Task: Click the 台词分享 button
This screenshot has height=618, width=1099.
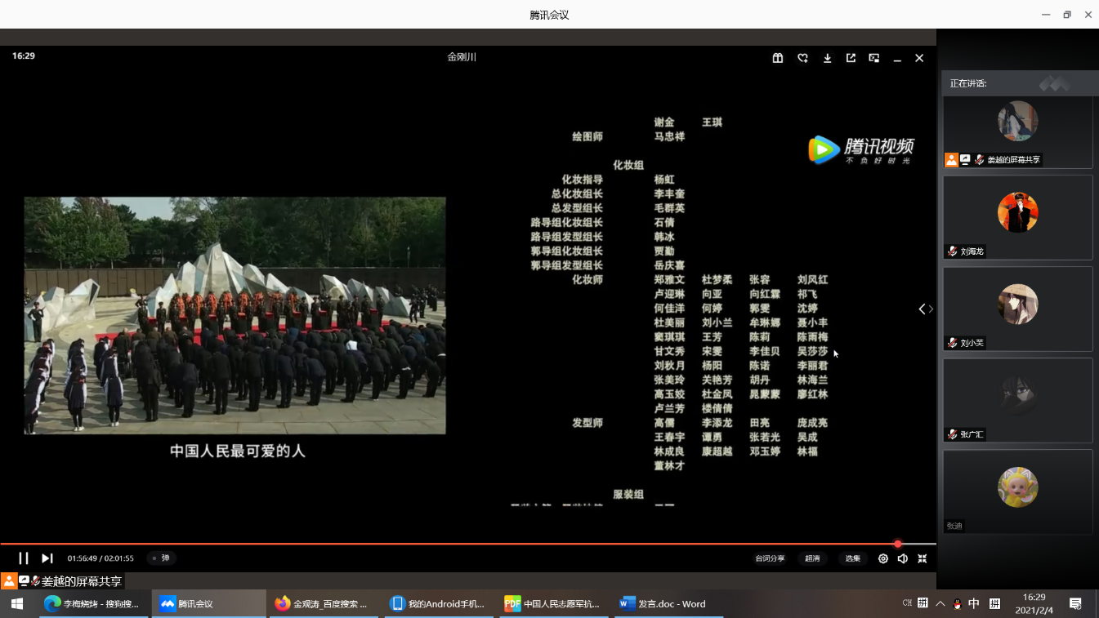Action: click(x=769, y=558)
